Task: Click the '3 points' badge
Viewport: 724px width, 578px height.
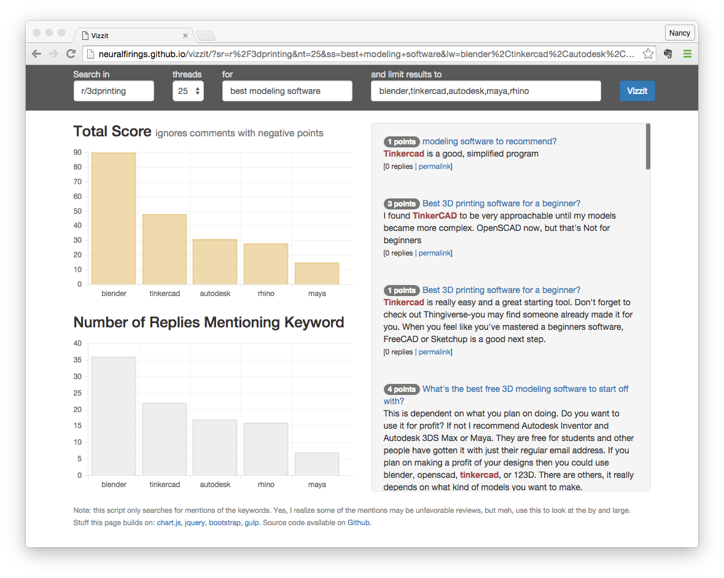Action: 402,204
